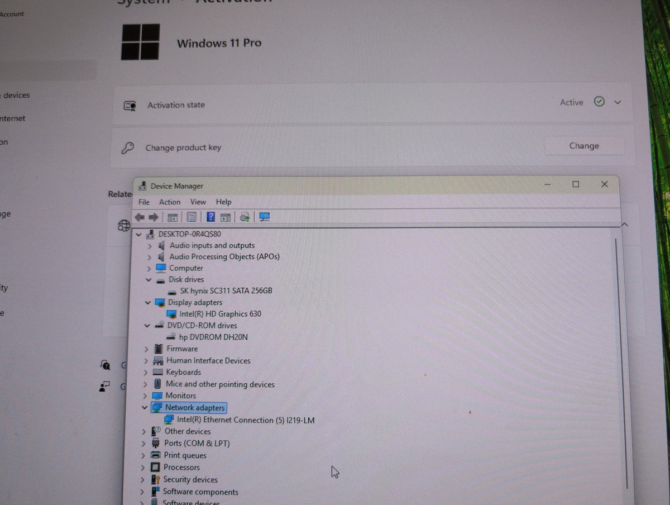670x505 pixels.
Task: Expand the Keyboards node chevron
Action: [x=145, y=373]
